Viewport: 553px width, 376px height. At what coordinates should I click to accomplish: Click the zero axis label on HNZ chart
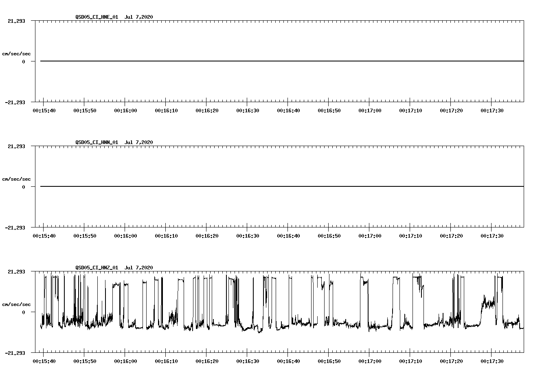(x=24, y=312)
